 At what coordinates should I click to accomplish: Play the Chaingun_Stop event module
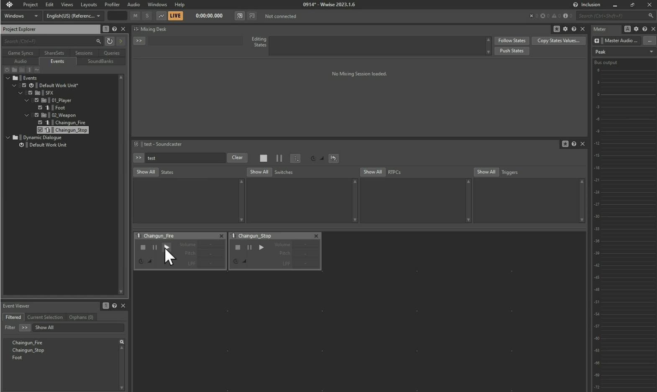pos(261,247)
